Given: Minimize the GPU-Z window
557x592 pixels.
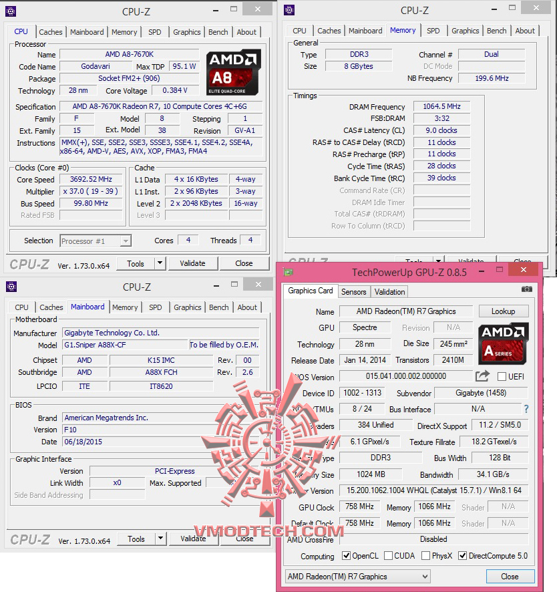Looking at the screenshot, I should (x=482, y=272).
